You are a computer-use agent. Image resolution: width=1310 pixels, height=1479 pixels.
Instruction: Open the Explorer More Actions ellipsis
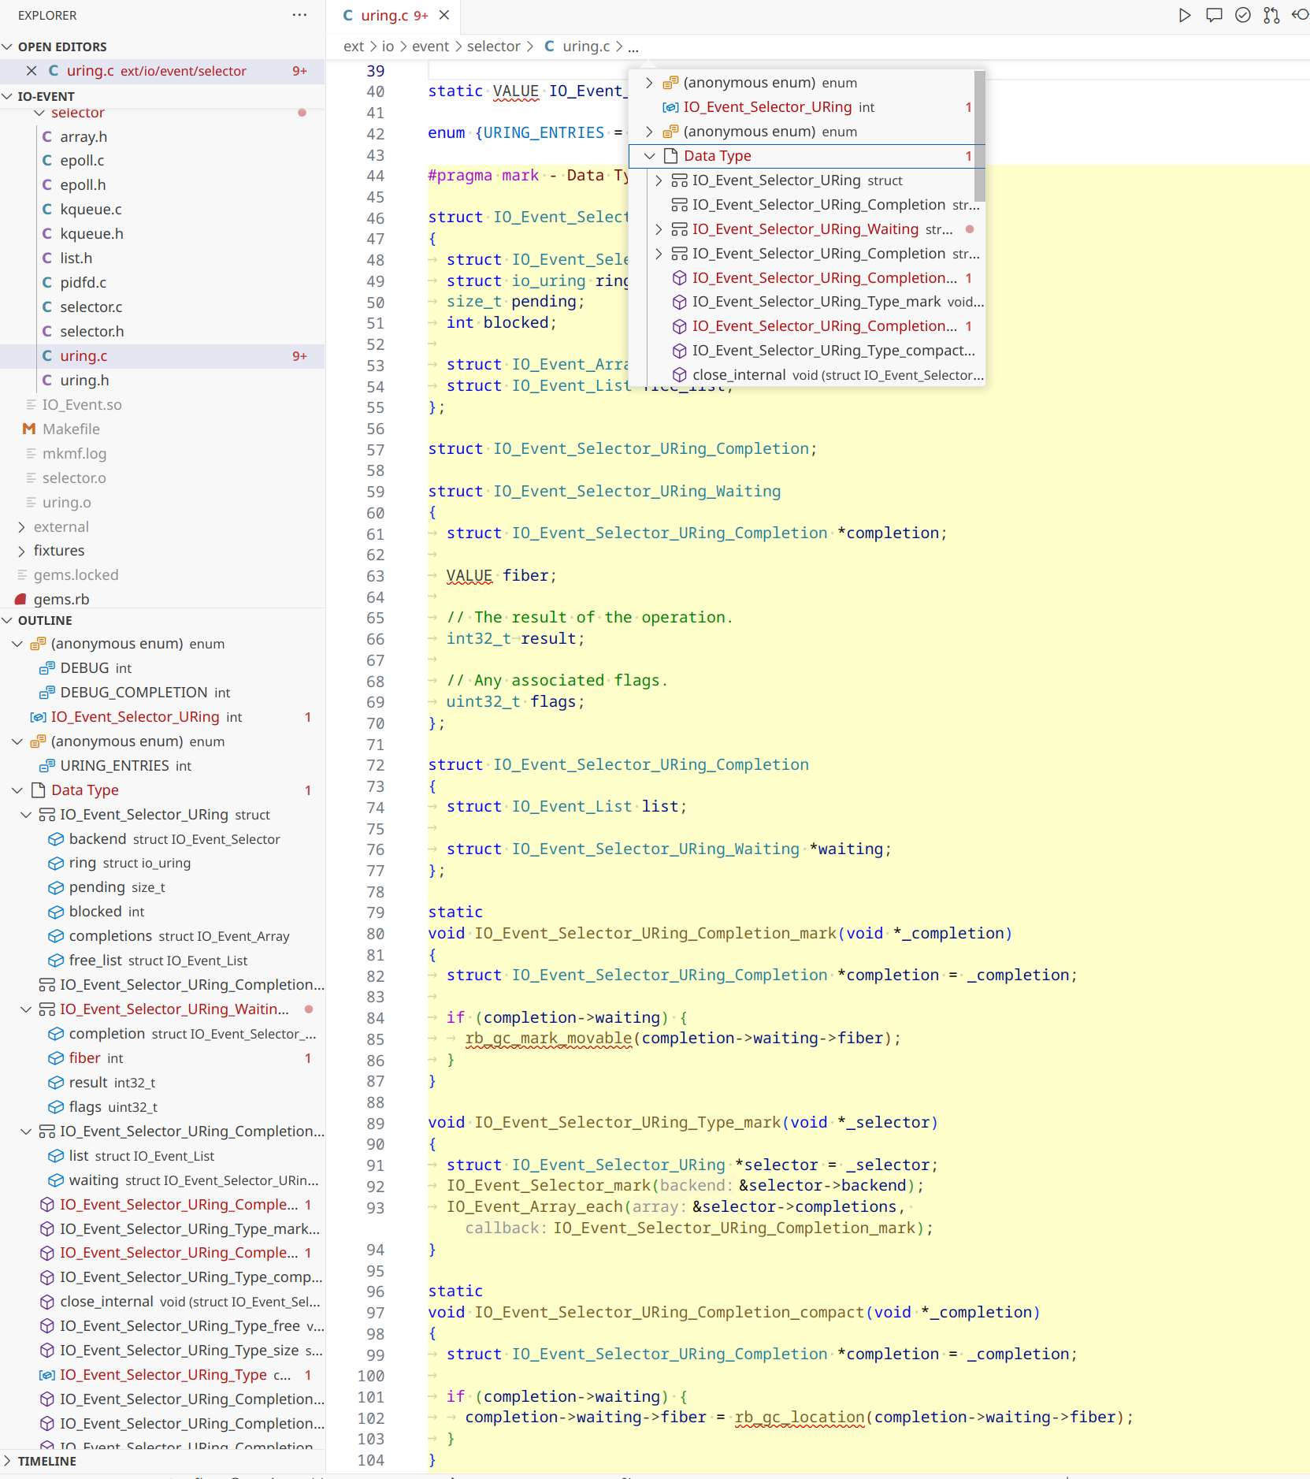click(x=299, y=15)
